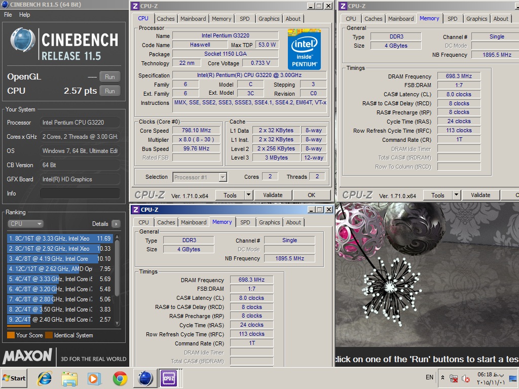Select Caches tab in top-right CPU-Z window
The width and height of the screenshot is (519, 389).
coord(374,19)
